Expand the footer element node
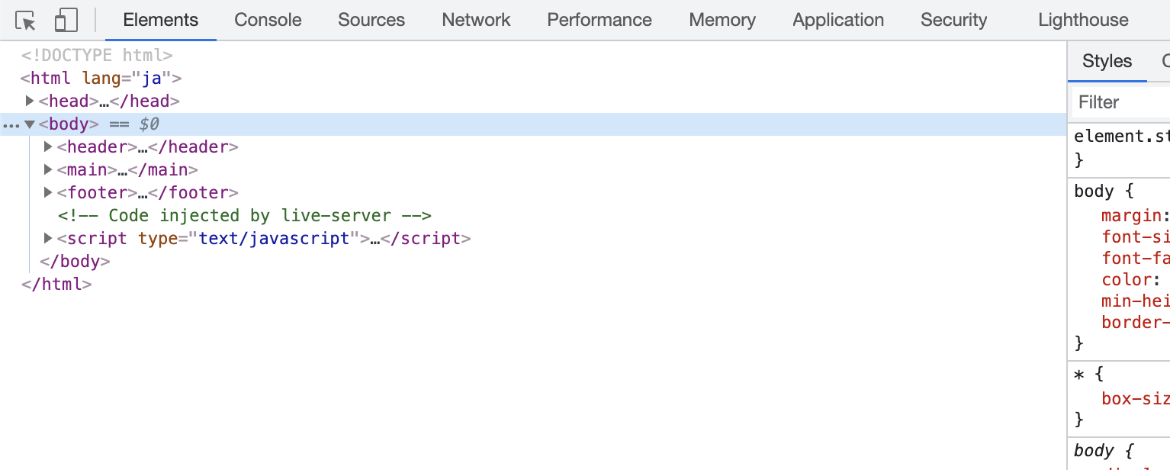1170x470 pixels. tap(48, 192)
